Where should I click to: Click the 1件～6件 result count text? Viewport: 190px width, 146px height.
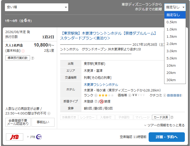[18, 21]
